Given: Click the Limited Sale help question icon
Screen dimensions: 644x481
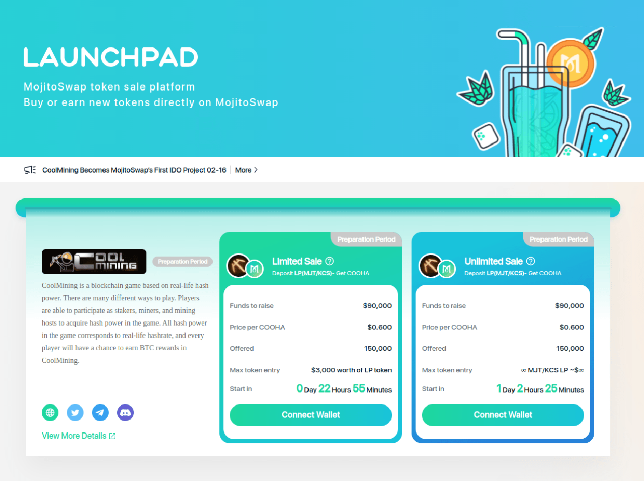Looking at the screenshot, I should pos(330,261).
